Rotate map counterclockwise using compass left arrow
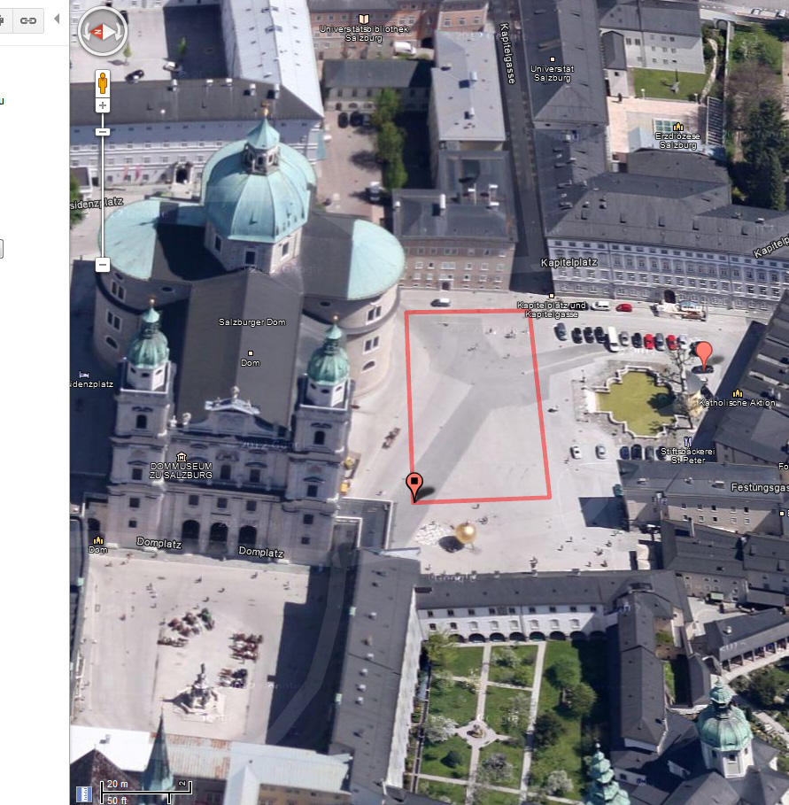Screen dimensions: 789x805 [x=86, y=32]
